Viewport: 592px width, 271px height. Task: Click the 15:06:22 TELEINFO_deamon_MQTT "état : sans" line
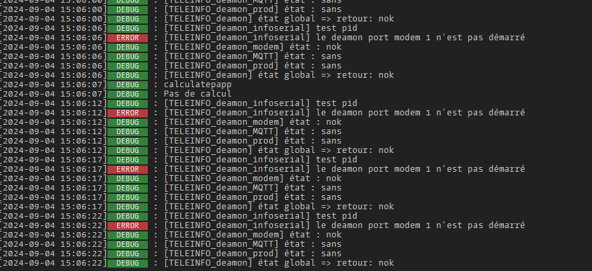[253, 245]
